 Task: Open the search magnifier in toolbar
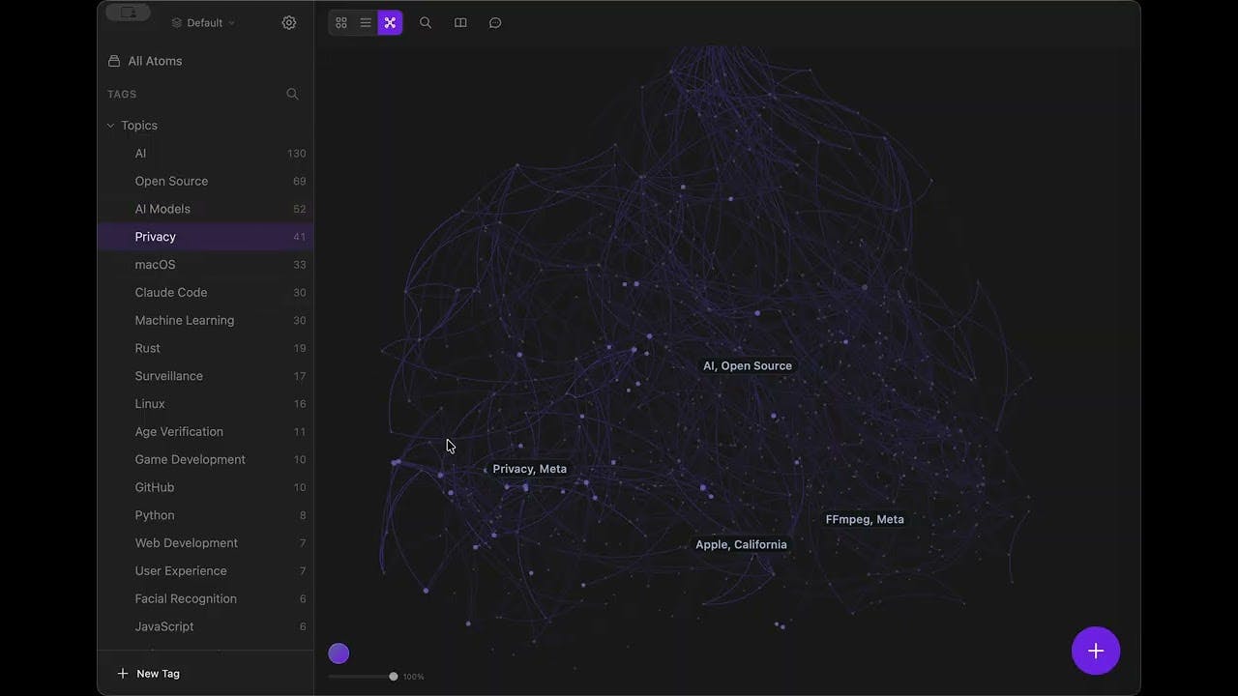426,22
